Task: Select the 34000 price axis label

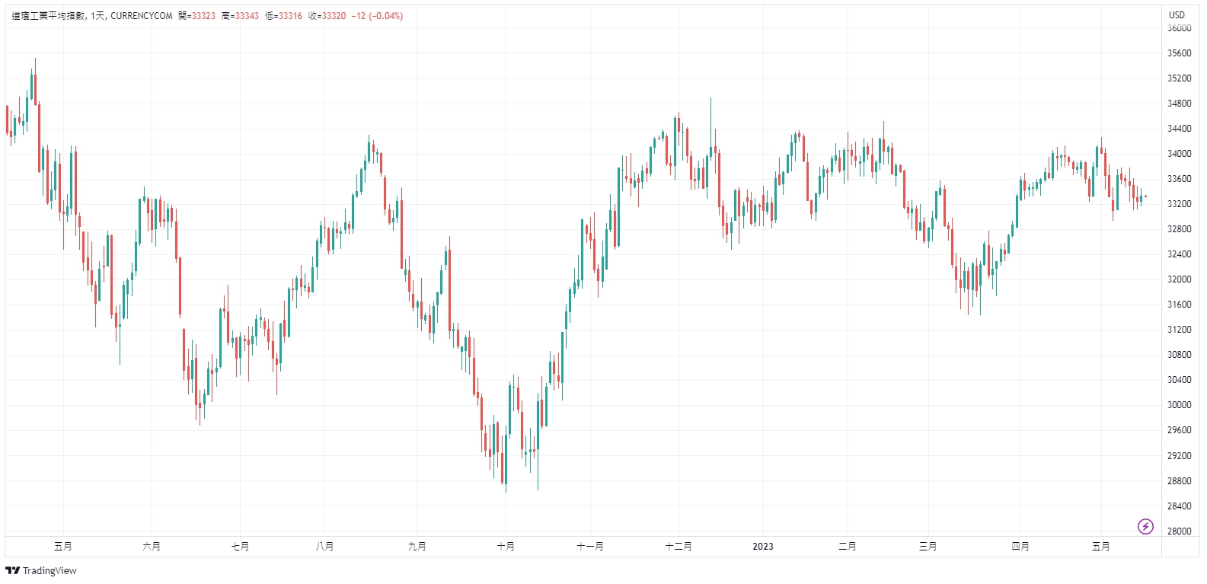Action: coord(1179,154)
